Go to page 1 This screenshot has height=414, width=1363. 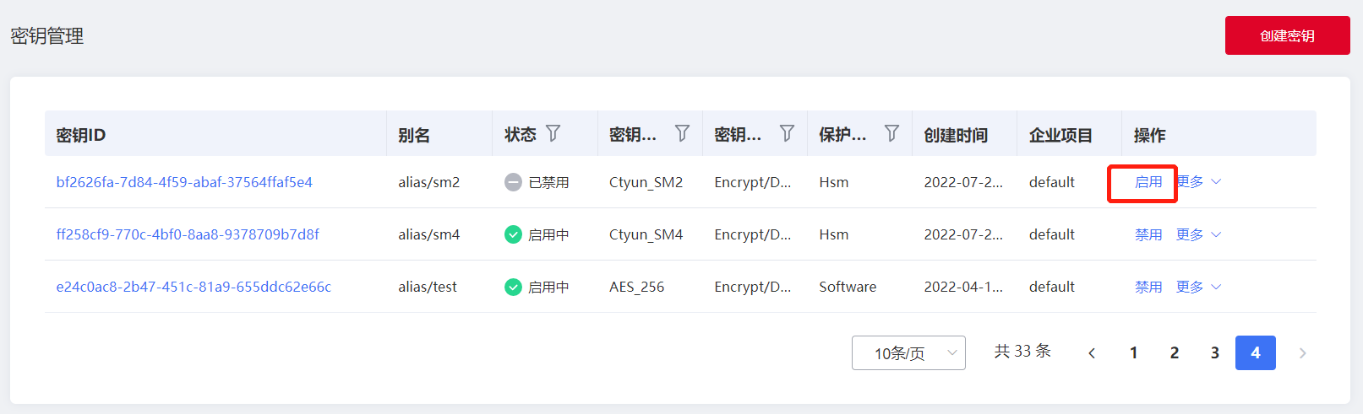pos(1133,353)
